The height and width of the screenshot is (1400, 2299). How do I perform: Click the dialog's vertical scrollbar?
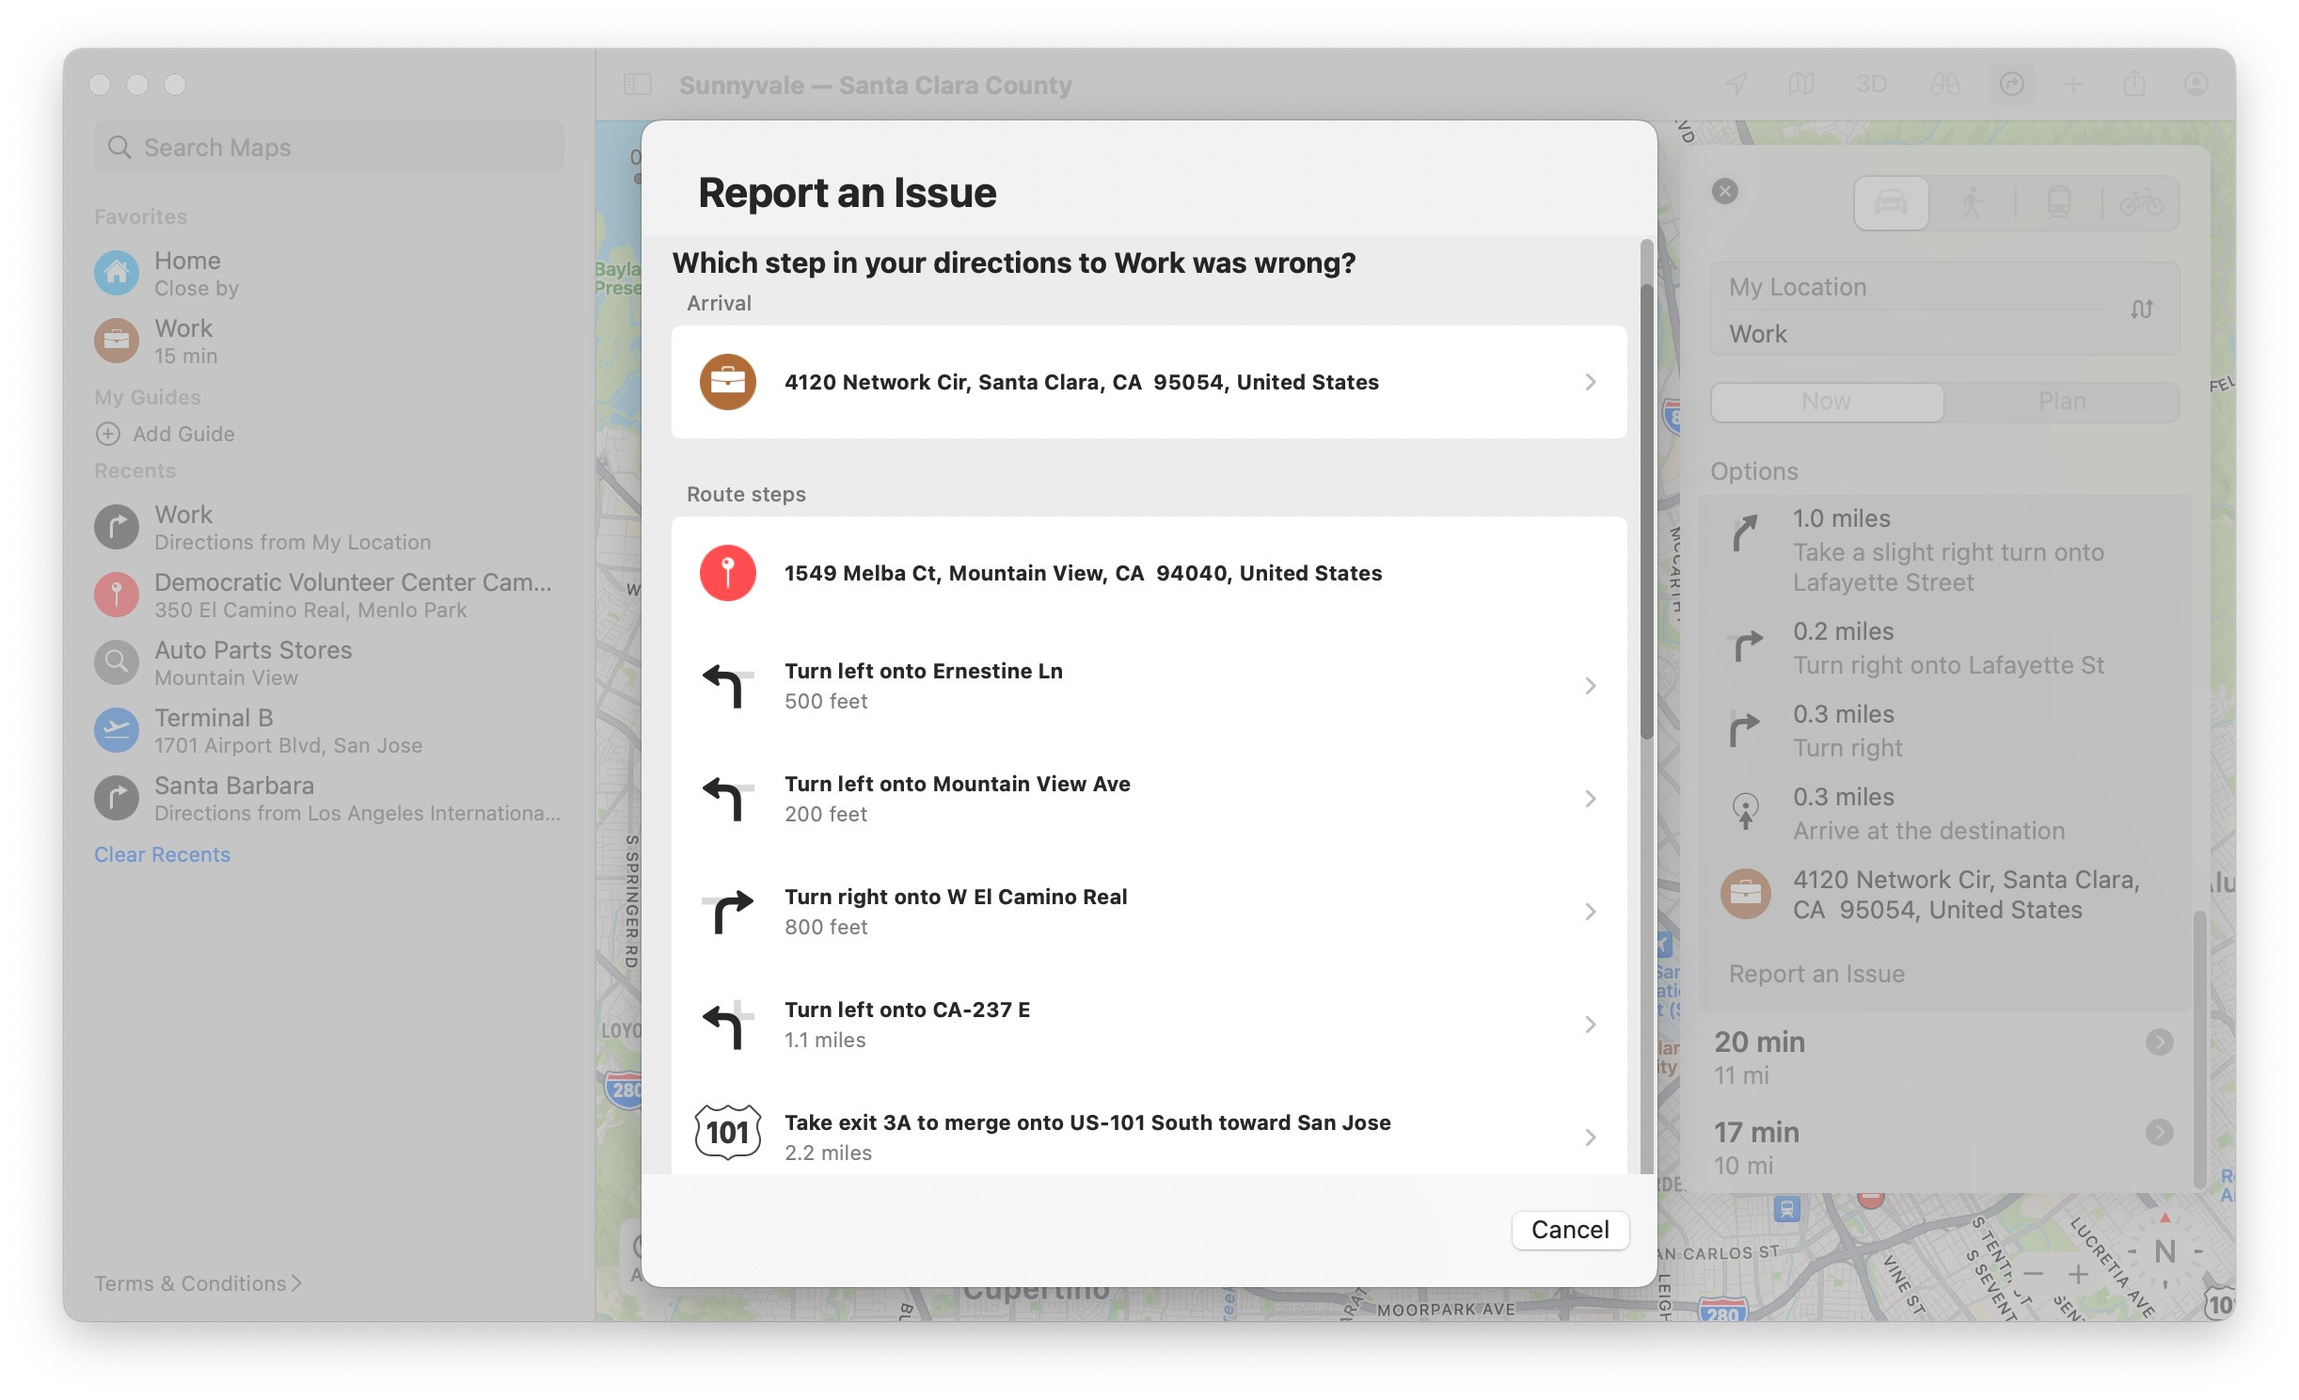tap(1646, 508)
